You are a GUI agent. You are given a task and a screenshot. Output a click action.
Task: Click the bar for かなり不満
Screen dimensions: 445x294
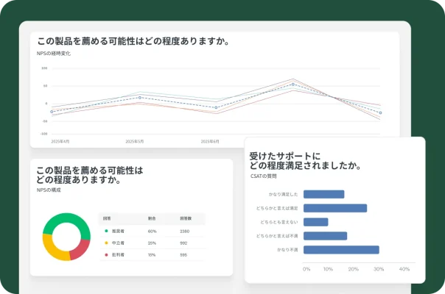point(341,250)
